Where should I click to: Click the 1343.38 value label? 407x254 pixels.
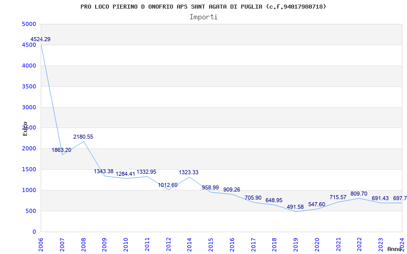click(104, 172)
